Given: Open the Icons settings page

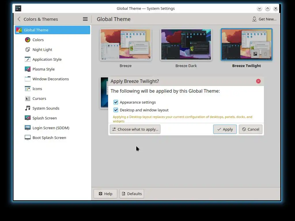Looking at the screenshot, I should tap(52, 89).
